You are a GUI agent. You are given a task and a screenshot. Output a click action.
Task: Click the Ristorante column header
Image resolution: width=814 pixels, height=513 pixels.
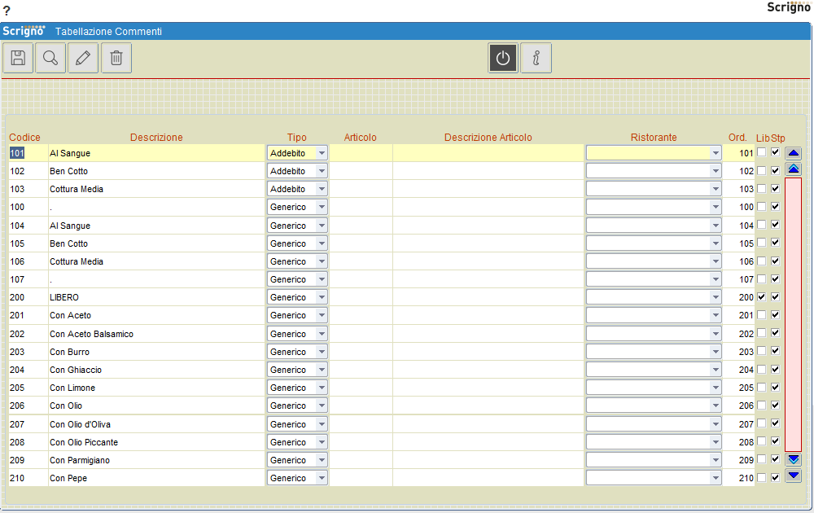(653, 137)
